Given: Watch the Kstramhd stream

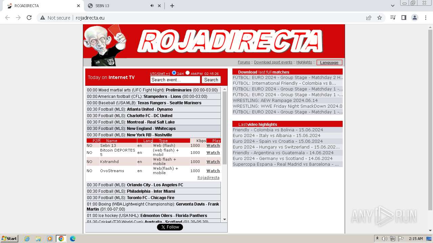Looking at the screenshot, I should (213, 162).
